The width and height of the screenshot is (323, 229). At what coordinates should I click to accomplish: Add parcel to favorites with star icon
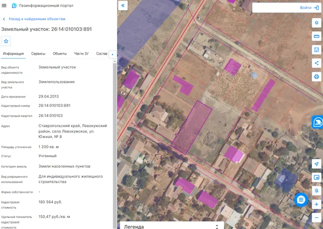(6, 41)
